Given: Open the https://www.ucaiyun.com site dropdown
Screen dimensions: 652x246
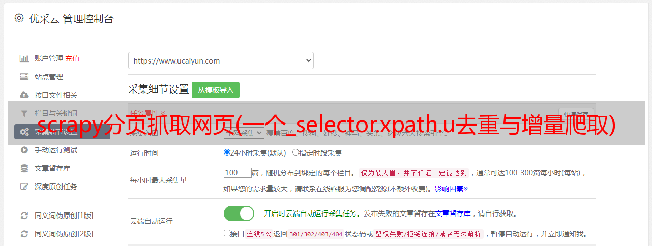Looking at the screenshot, I should pos(221,60).
